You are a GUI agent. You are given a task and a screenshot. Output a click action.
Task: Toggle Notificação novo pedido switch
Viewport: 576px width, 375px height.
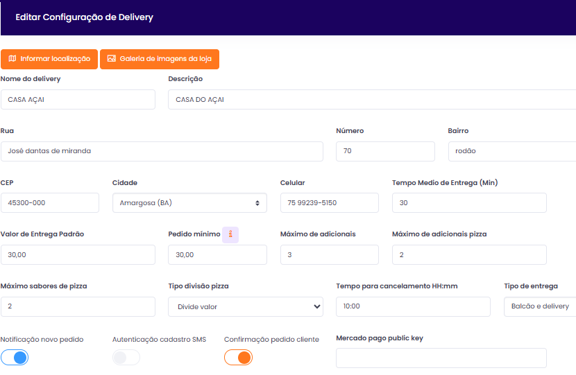click(x=15, y=358)
